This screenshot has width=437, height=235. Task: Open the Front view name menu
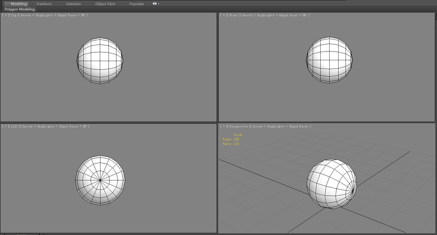click(233, 15)
